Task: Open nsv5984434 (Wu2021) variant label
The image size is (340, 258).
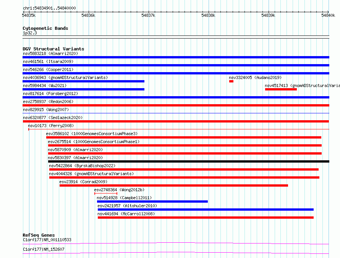Action: click(45, 85)
